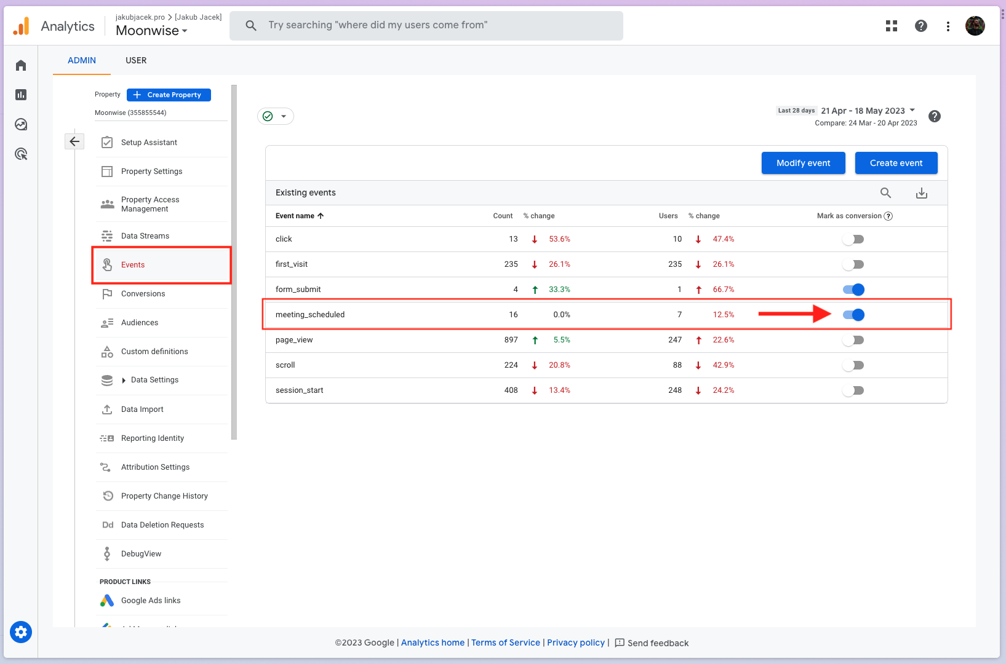Image resolution: width=1006 pixels, height=664 pixels.
Task: Open the Explore section icon
Action: tap(20, 124)
